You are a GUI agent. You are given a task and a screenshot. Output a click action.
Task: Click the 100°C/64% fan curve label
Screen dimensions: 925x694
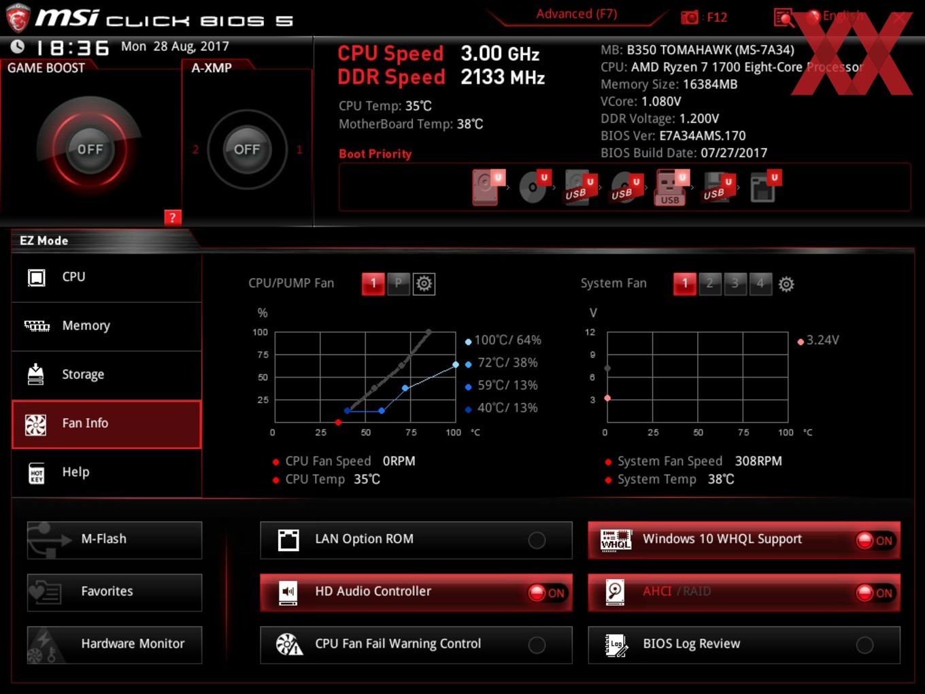pyautogui.click(x=507, y=340)
